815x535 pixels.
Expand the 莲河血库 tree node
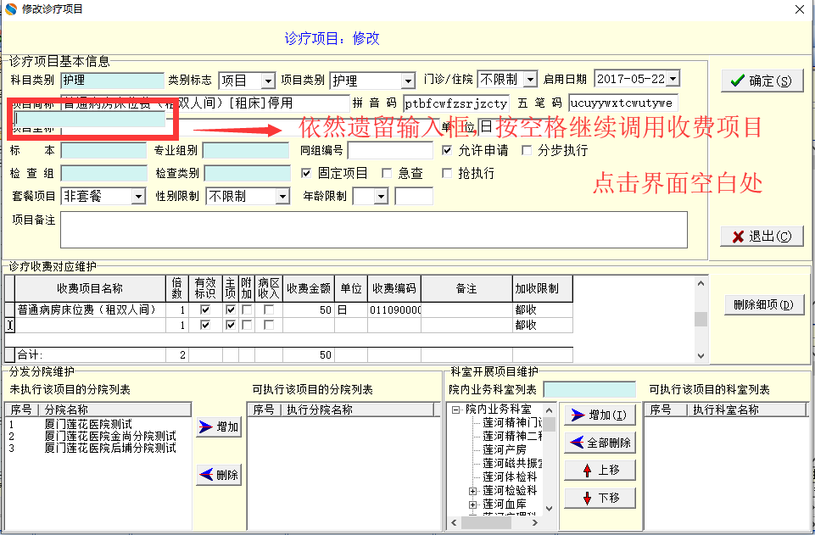coord(472,504)
